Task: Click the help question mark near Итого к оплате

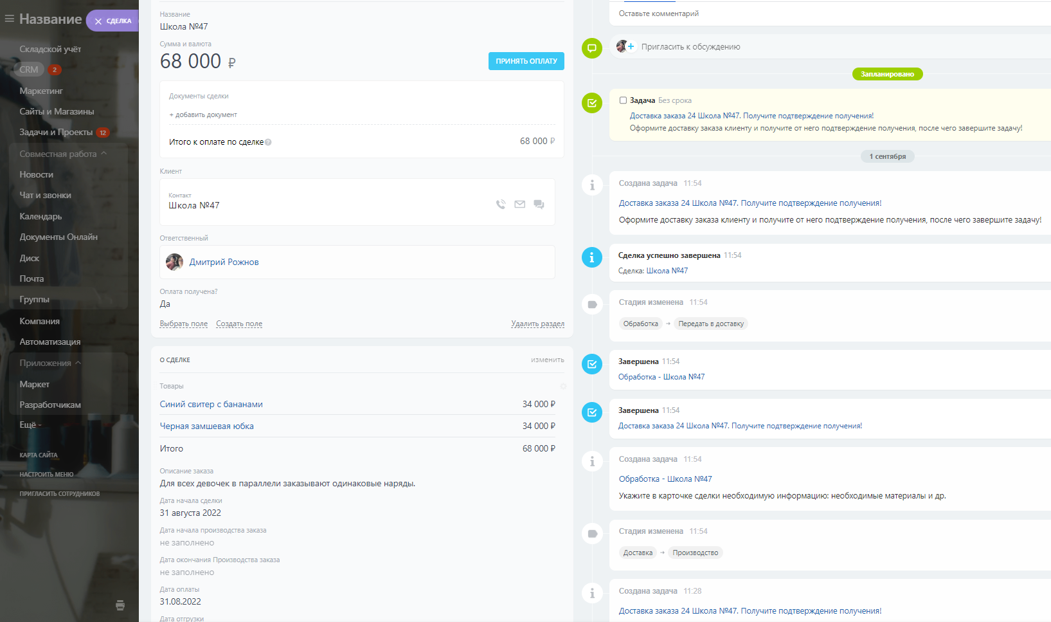Action: coord(268,143)
